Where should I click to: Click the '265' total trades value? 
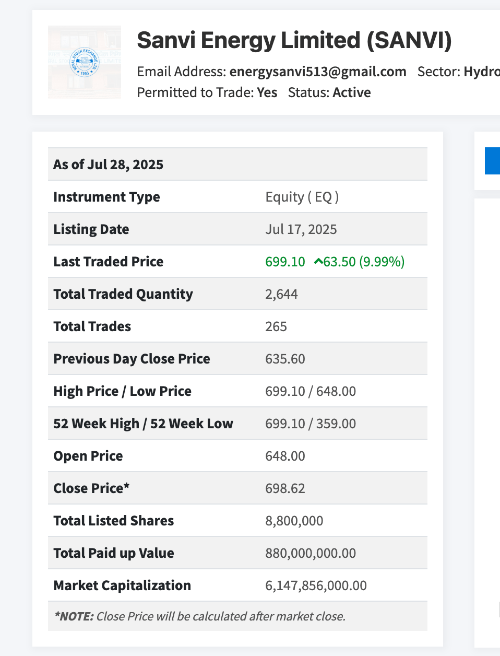pyautogui.click(x=276, y=326)
